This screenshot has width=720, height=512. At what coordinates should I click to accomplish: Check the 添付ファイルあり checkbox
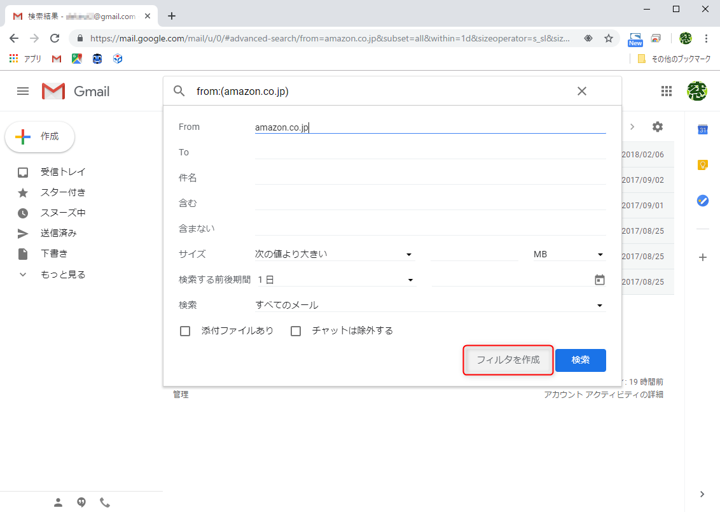(185, 331)
